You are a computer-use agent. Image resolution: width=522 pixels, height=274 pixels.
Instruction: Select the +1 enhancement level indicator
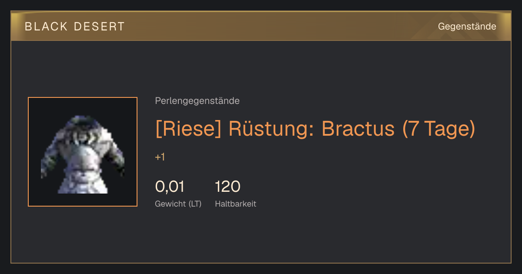pyautogui.click(x=160, y=157)
